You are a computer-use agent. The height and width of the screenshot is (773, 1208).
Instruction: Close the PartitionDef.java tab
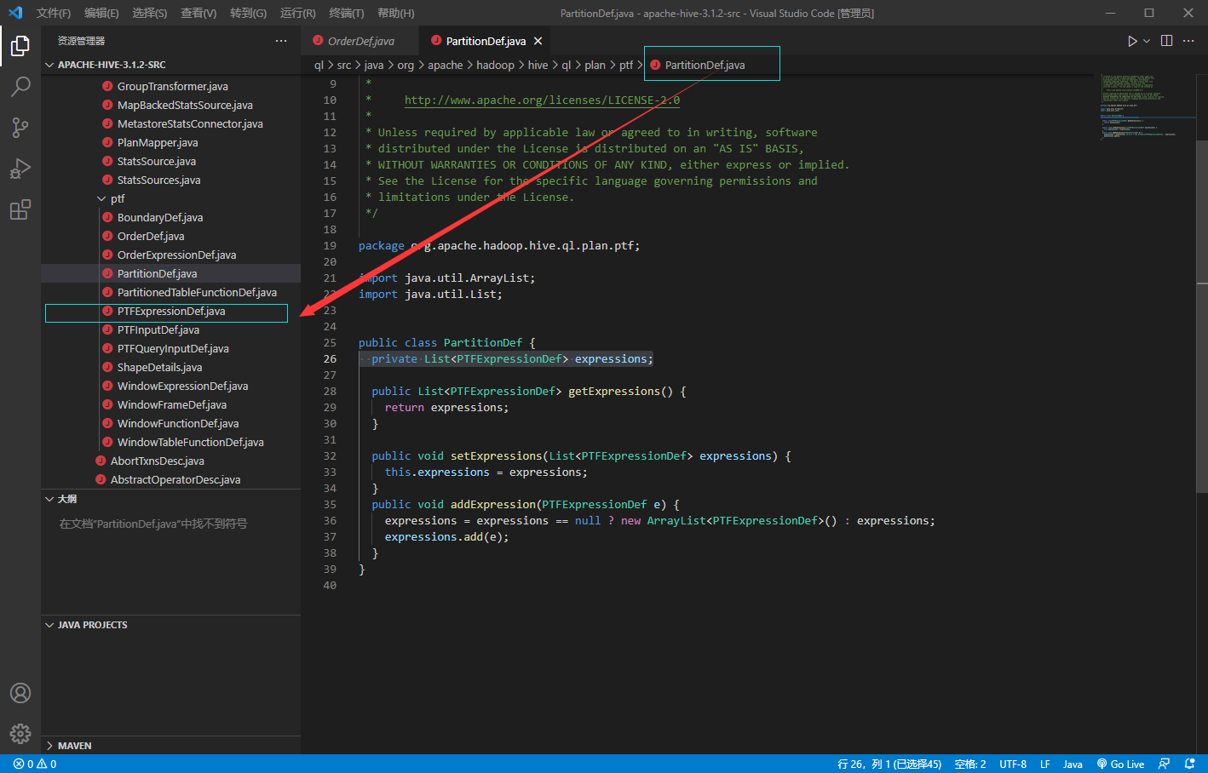tap(538, 41)
